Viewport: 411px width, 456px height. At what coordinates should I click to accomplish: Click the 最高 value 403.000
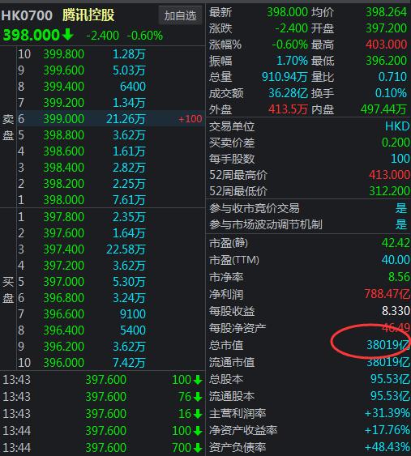386,45
